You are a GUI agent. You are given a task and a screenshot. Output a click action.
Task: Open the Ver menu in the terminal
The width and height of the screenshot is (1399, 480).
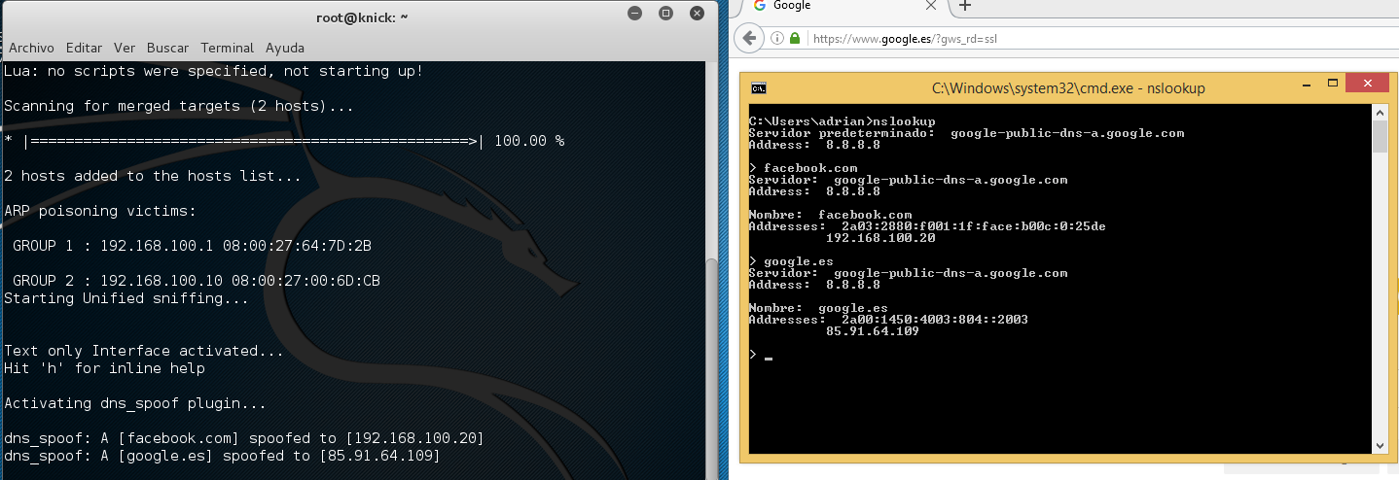tap(125, 48)
